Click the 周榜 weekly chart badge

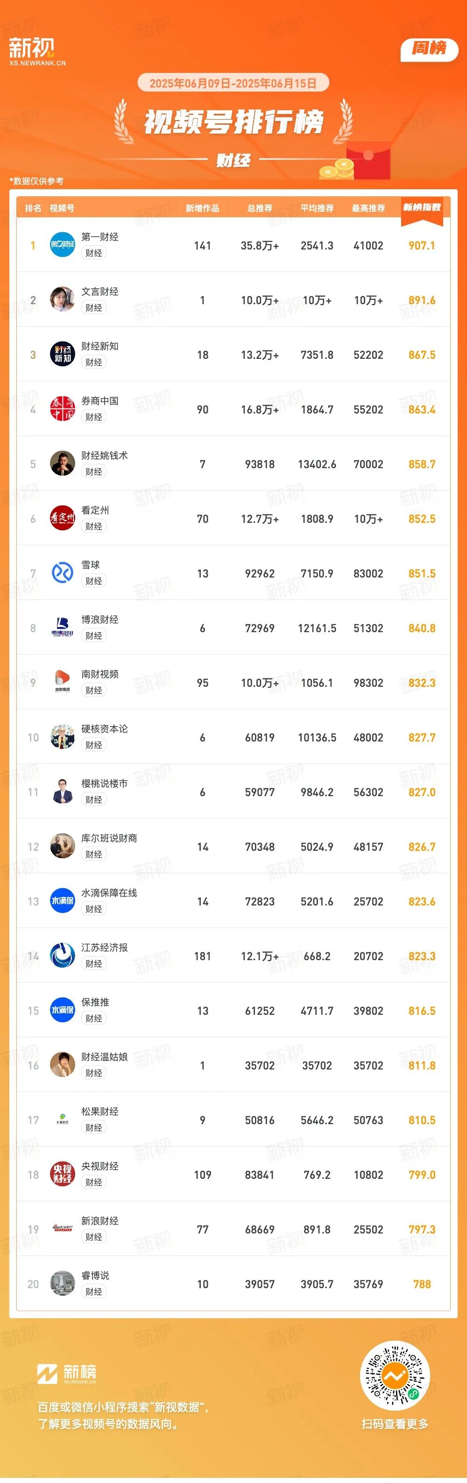(x=429, y=50)
